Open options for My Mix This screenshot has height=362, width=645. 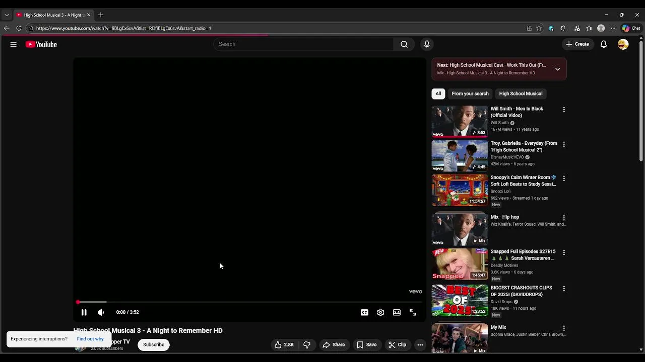[564, 328]
